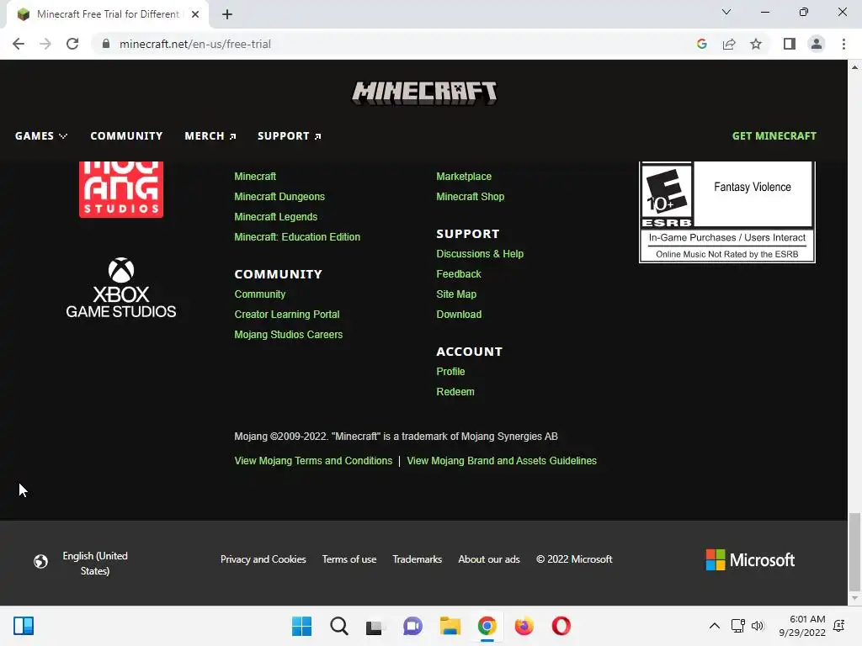Screen dimensions: 862x646
Task: Open taskbar Search magnifier
Action: tap(339, 626)
